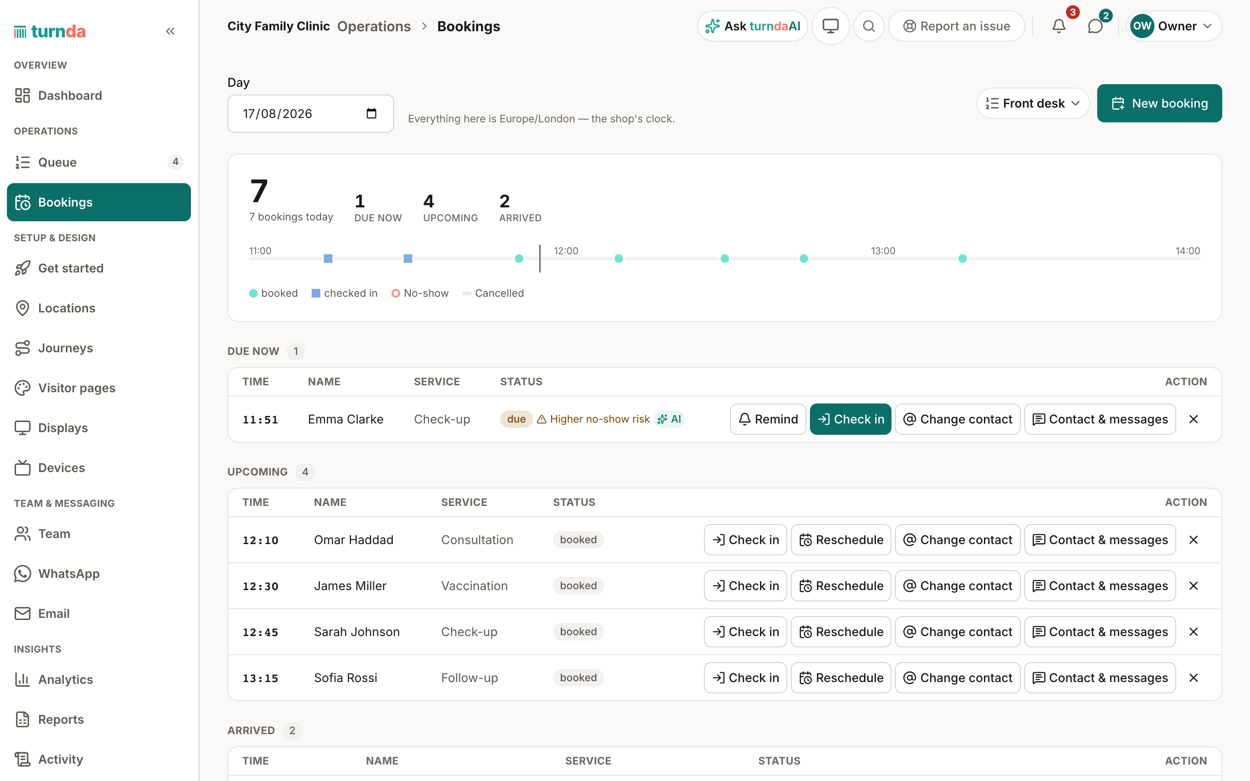Cancel Emma Clarke booking with X icon

[x=1193, y=419]
